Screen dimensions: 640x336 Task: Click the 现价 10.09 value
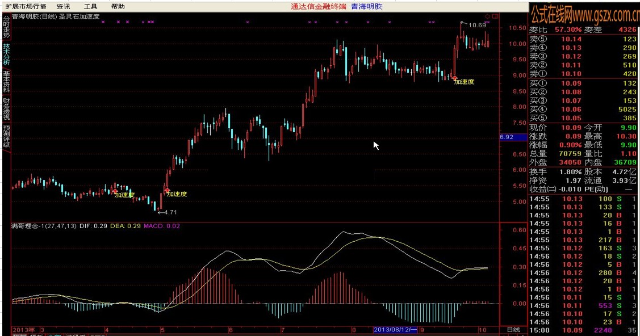(x=571, y=128)
